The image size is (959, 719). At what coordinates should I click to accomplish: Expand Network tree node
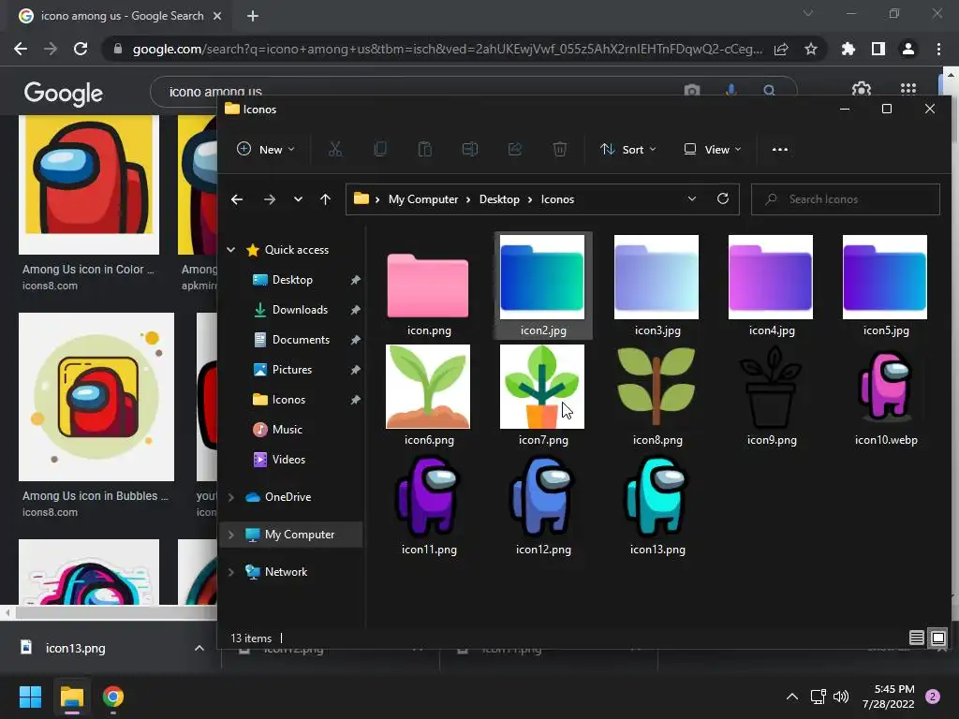[x=231, y=572]
